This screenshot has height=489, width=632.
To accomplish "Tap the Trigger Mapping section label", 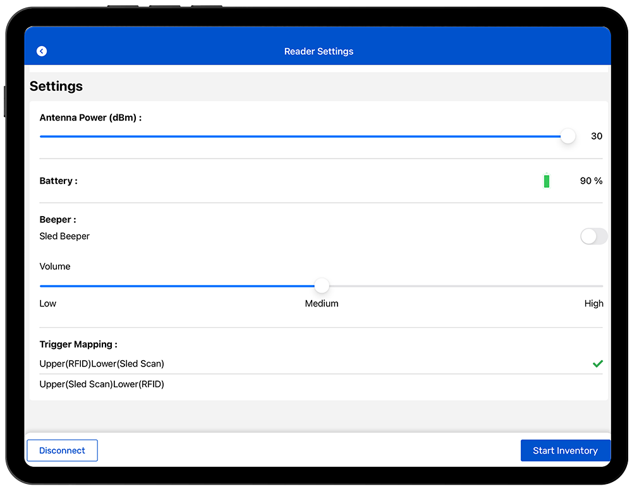I will click(78, 344).
